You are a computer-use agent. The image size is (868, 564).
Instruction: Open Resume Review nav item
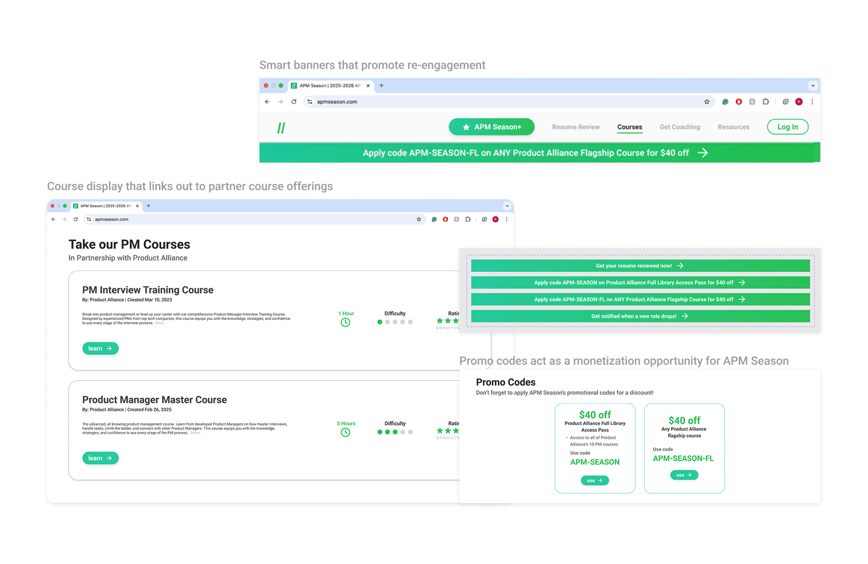click(576, 127)
